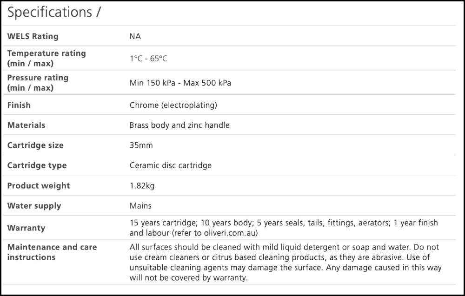Viewport: 465px width, 296px height.
Task: Select the Chrome (electroplating) value
Action: [173, 105]
